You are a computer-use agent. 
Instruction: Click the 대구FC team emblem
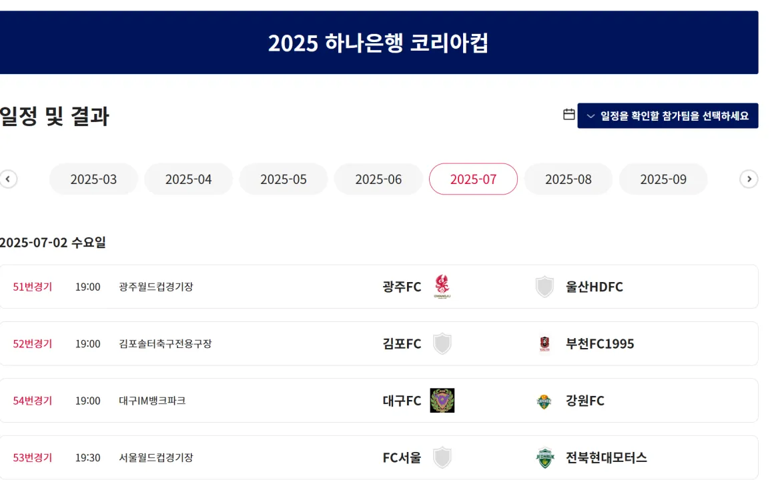click(442, 400)
